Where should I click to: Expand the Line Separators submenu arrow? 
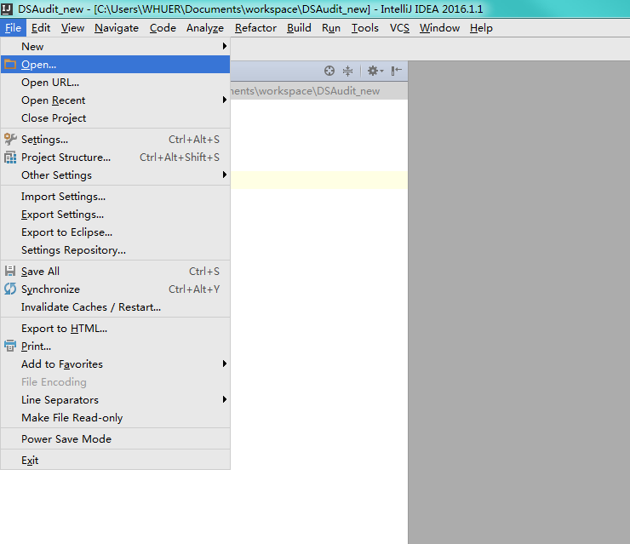225,399
